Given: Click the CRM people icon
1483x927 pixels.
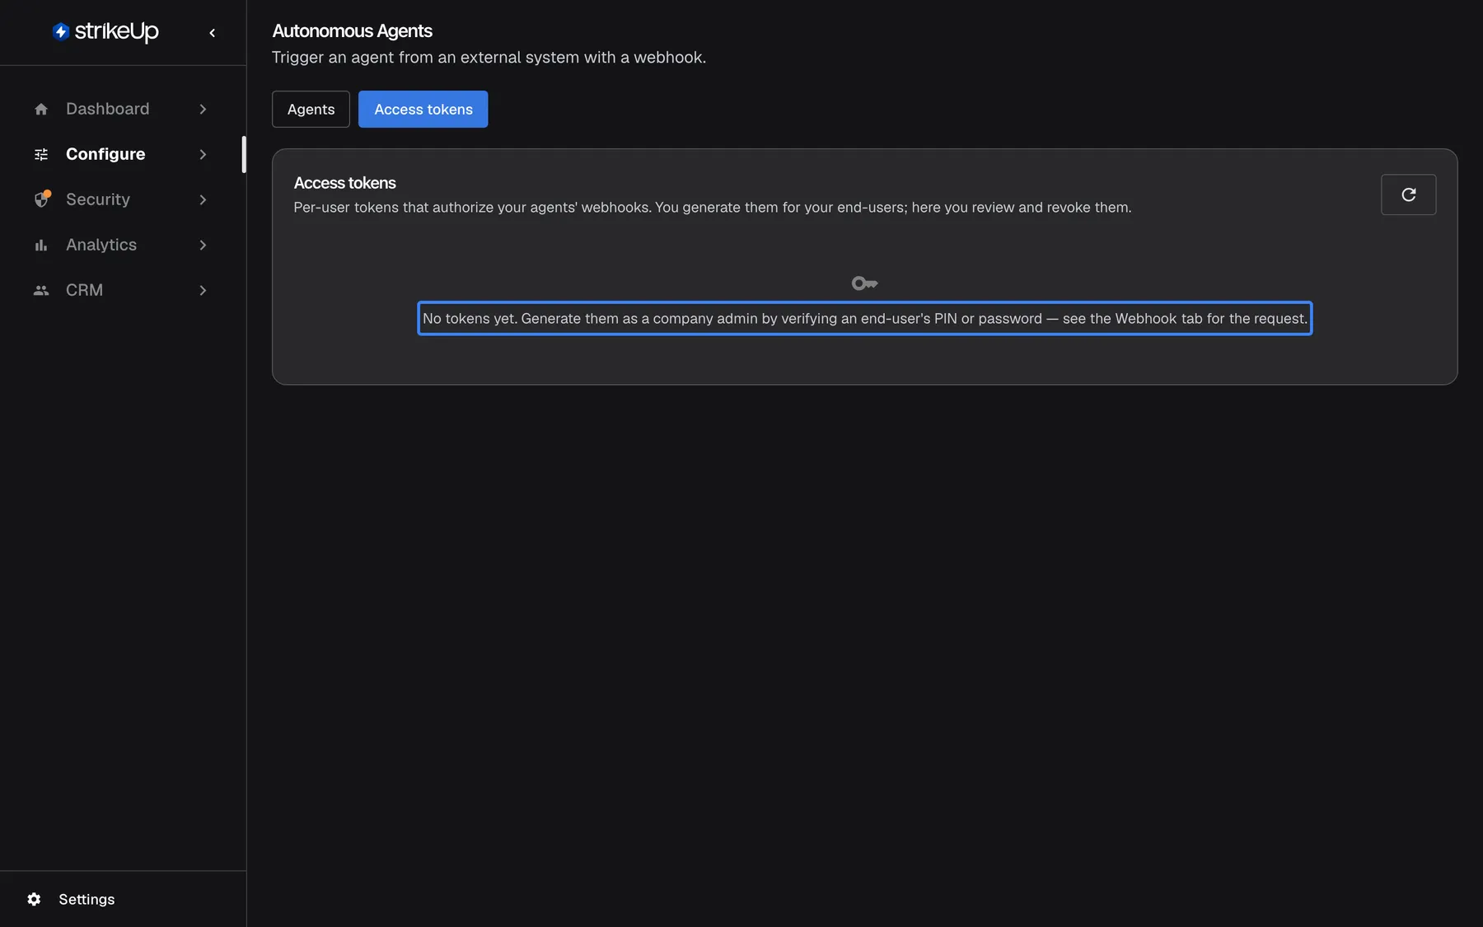Looking at the screenshot, I should (x=41, y=290).
